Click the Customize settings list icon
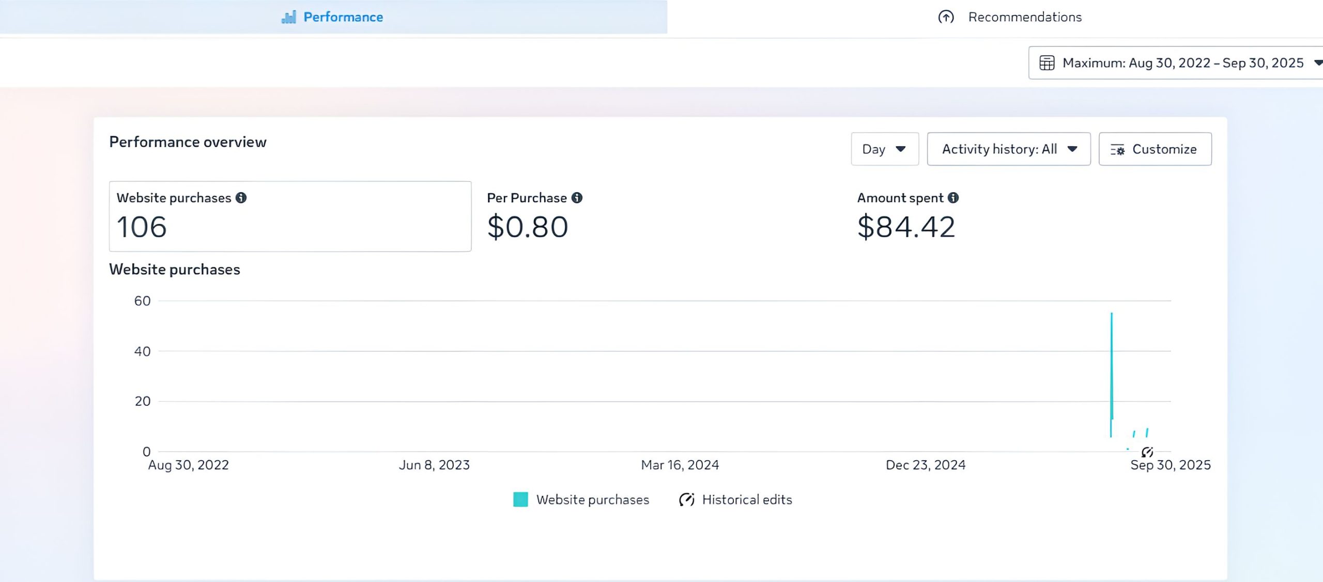The image size is (1323, 582). point(1118,150)
